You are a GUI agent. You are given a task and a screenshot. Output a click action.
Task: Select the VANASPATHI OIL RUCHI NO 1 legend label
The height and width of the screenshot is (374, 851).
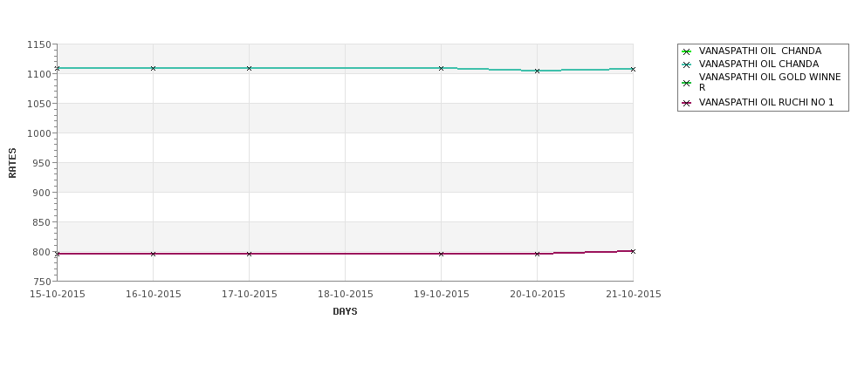point(766,103)
